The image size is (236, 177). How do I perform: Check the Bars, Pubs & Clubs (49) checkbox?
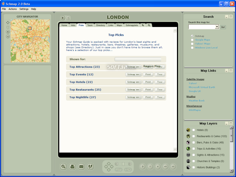(194, 143)
